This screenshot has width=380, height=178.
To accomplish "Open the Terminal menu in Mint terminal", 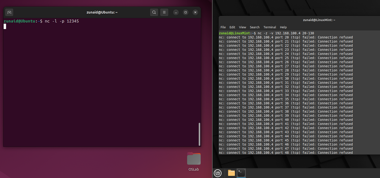I will point(270,27).
